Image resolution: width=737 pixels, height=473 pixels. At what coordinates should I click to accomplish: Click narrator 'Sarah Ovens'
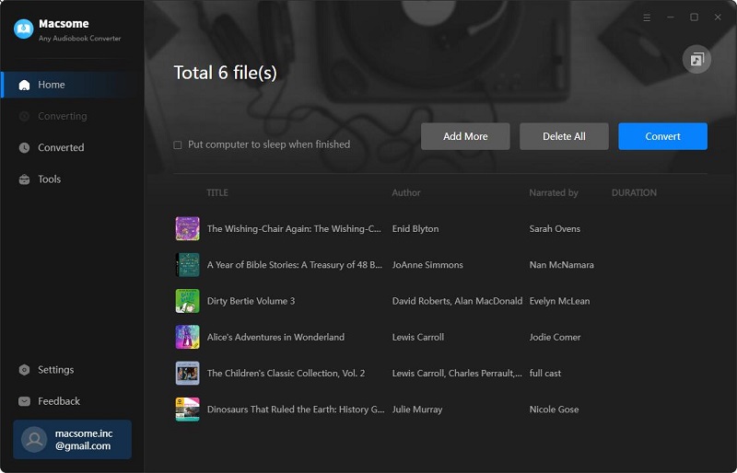(555, 229)
